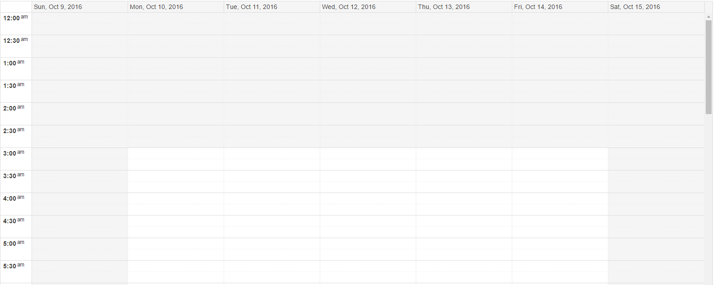Open the Wed, Oct 12, 2016 day header

(x=349, y=7)
